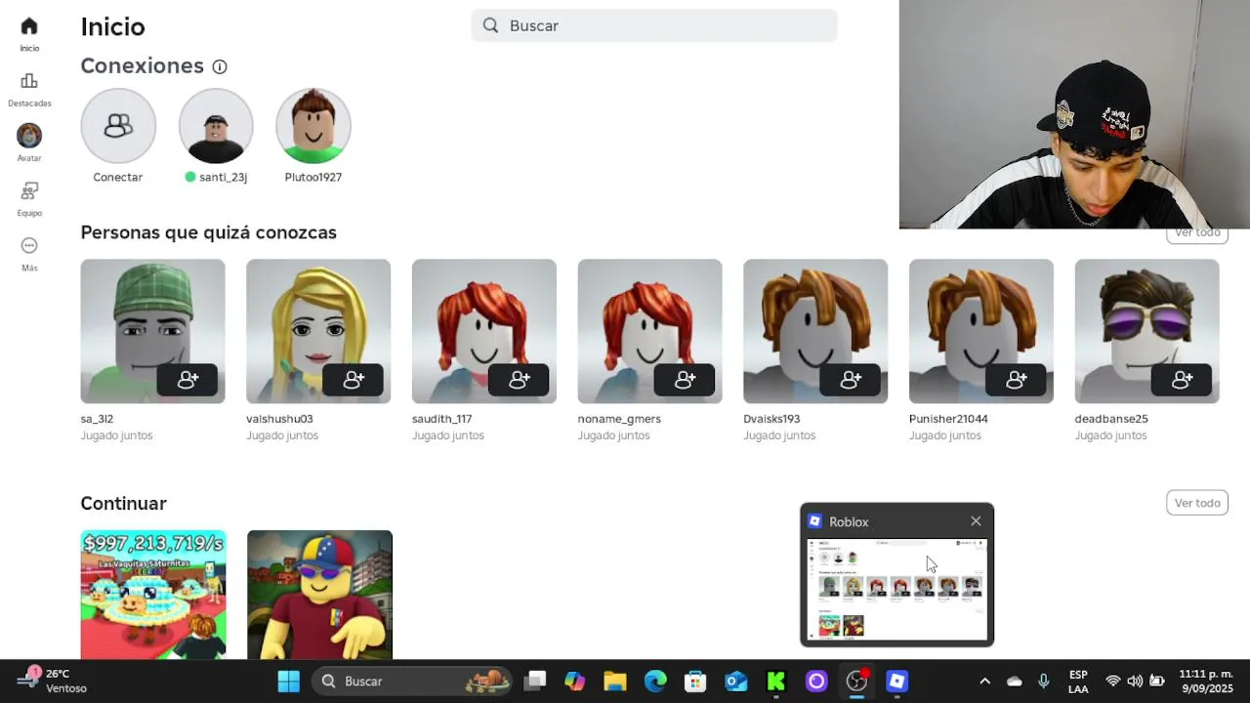Click the Buscar search field in Roblox
The width and height of the screenshot is (1250, 703).
pyautogui.click(x=654, y=25)
